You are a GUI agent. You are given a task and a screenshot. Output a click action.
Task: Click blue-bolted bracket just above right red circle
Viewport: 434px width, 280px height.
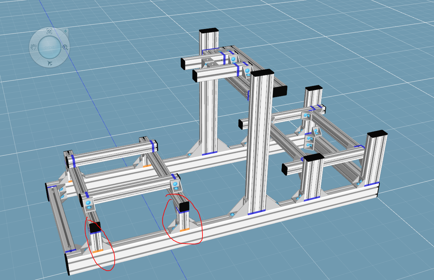click(x=175, y=186)
